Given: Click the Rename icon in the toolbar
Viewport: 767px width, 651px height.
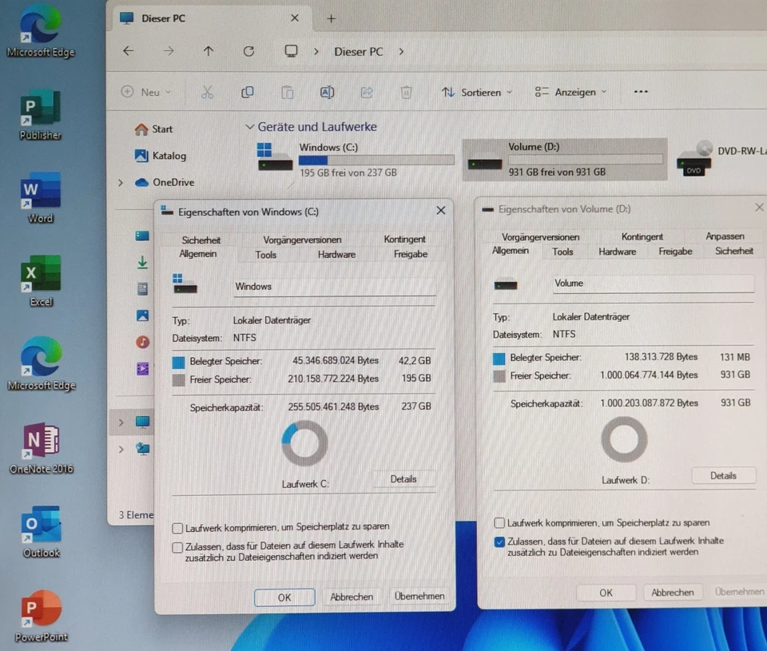Looking at the screenshot, I should coord(327,92).
